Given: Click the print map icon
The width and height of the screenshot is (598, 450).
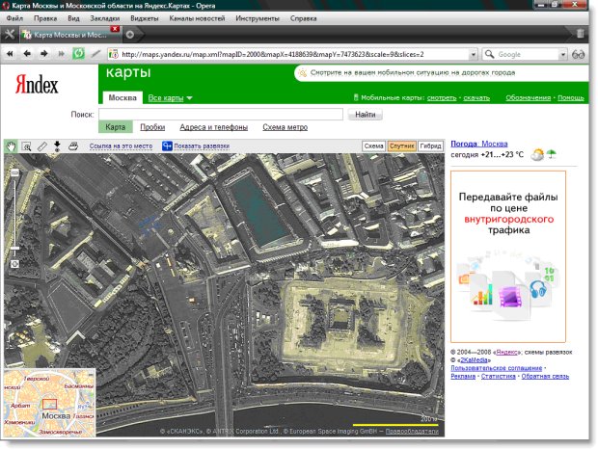Looking at the screenshot, I should tap(73, 146).
